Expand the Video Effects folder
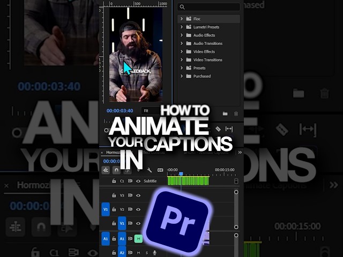 181,51
